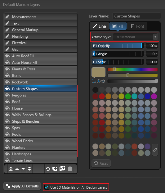
Task: Click the gear icon under the color preview
Action: (103, 81)
